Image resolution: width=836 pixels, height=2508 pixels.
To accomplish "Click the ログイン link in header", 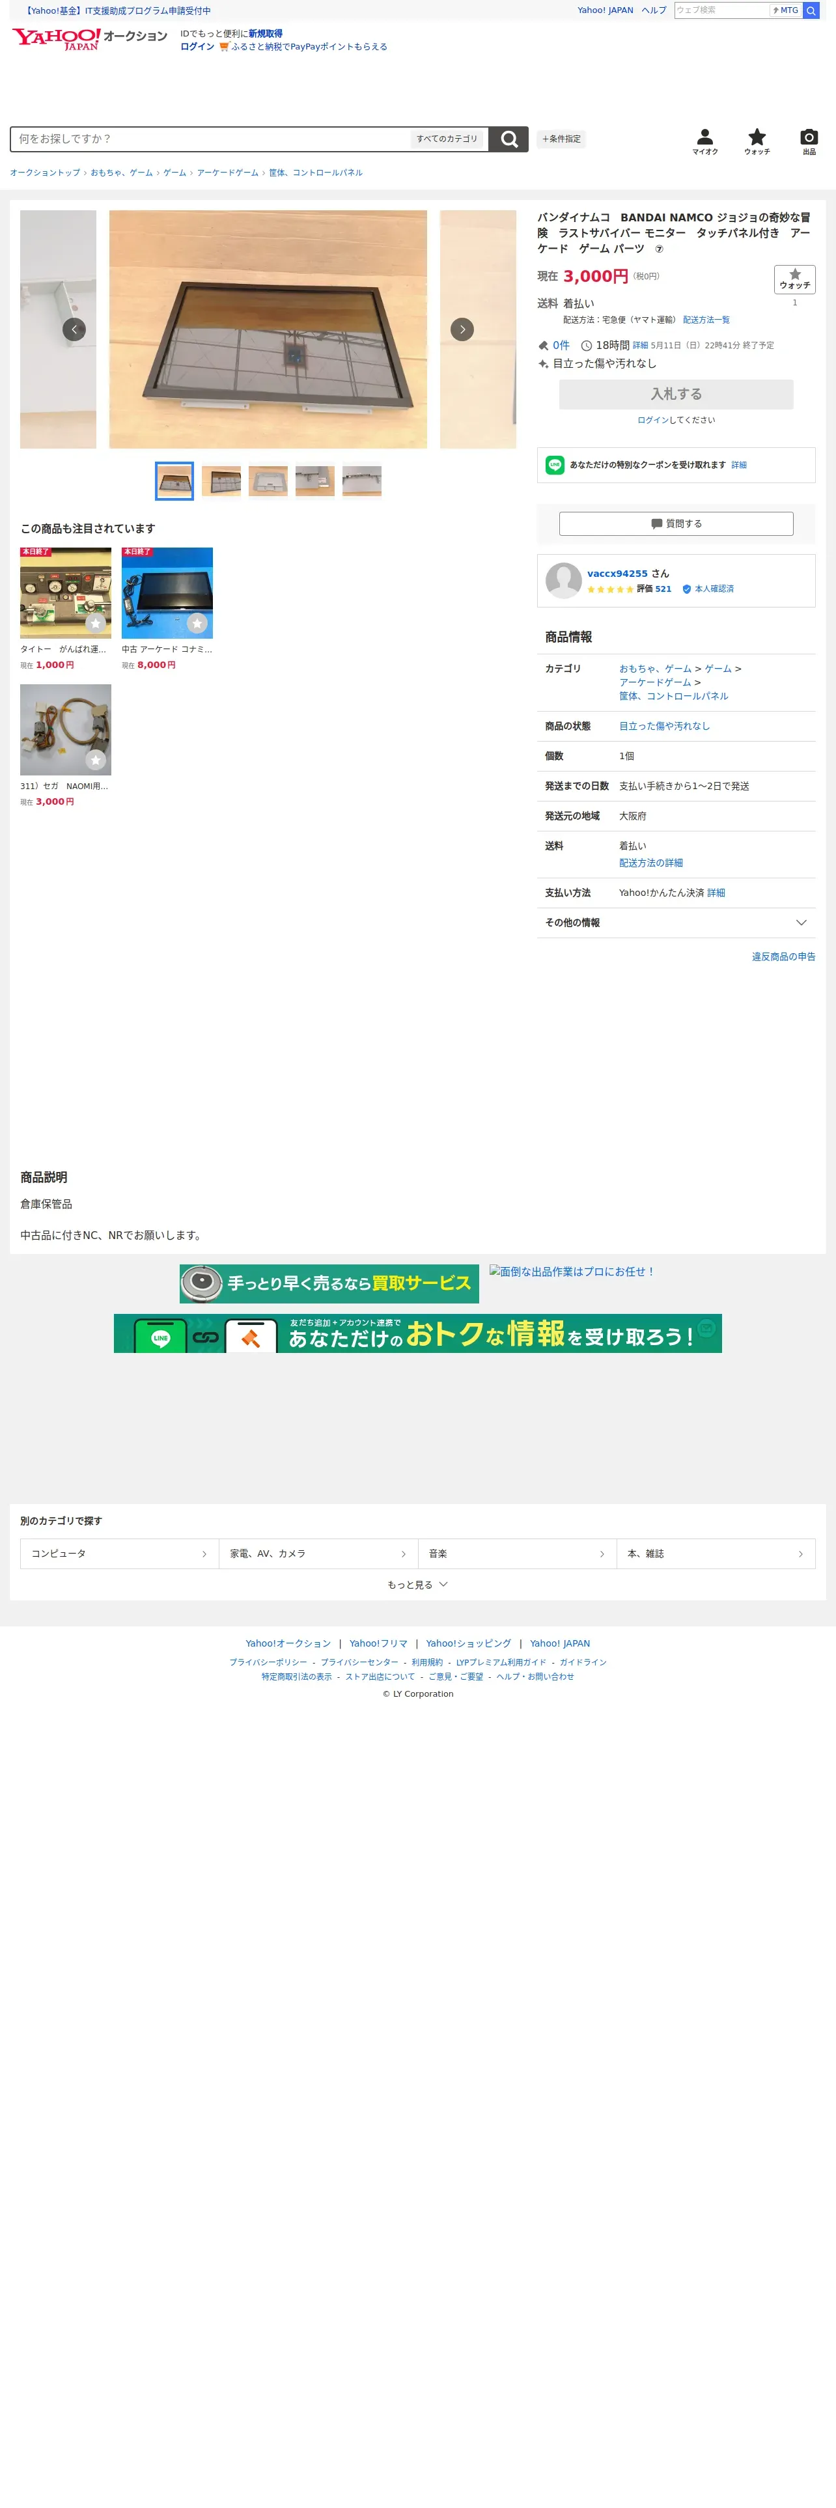I will point(197,47).
